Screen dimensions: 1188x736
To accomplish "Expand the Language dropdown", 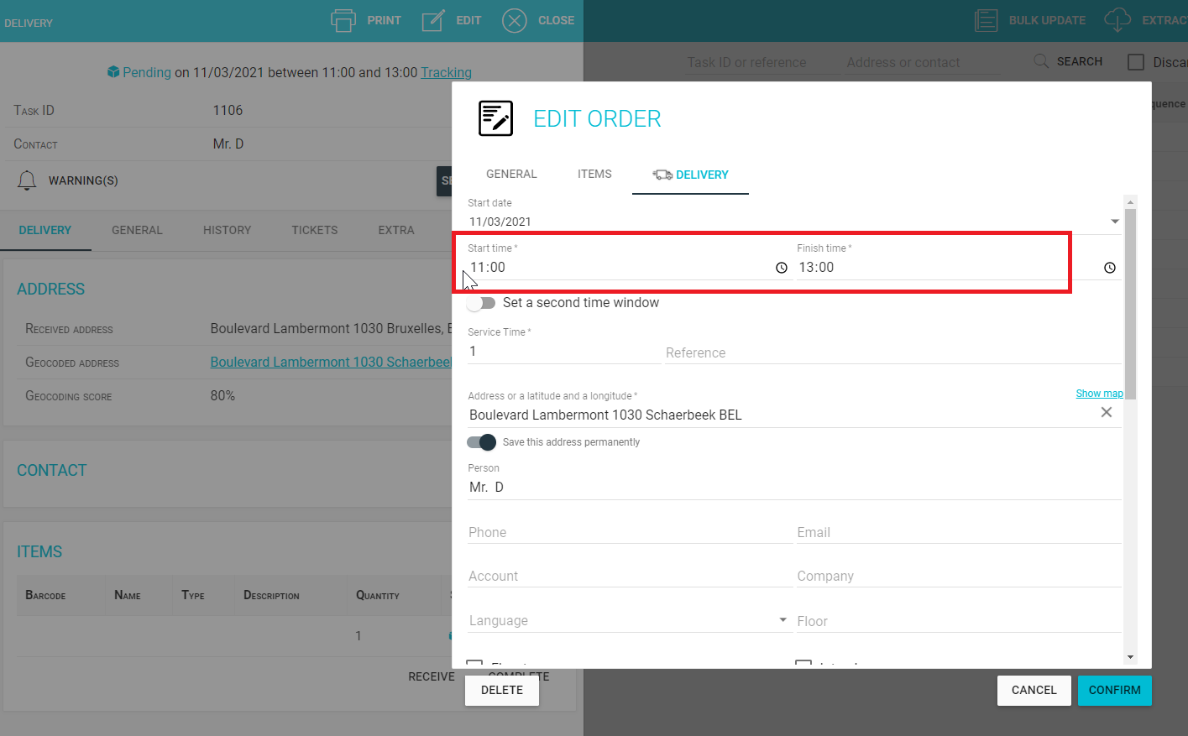I will click(782, 620).
